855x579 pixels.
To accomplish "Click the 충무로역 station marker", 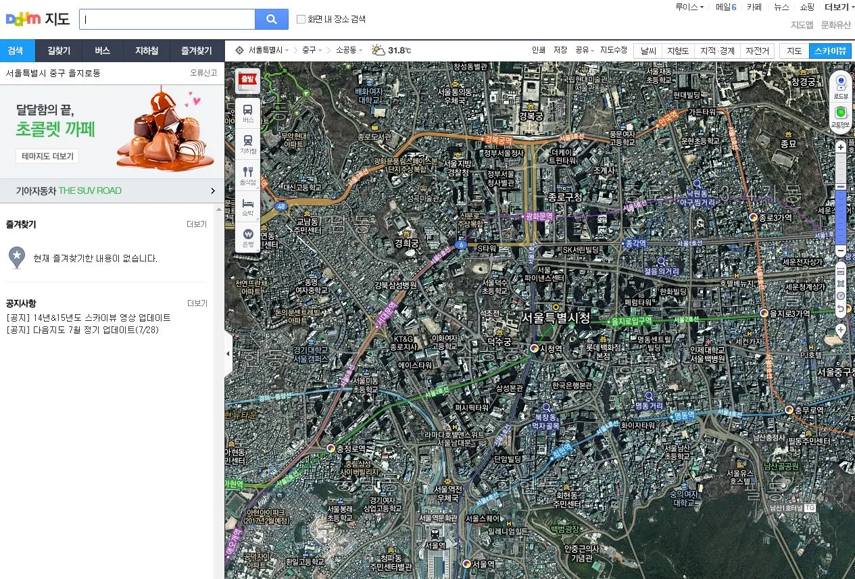I will (x=788, y=409).
